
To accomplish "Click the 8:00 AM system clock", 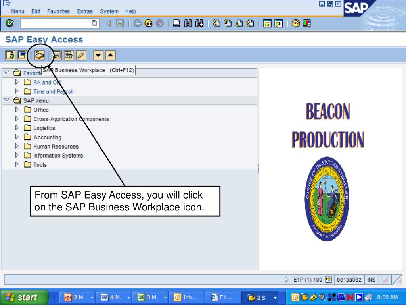I will 387,297.
